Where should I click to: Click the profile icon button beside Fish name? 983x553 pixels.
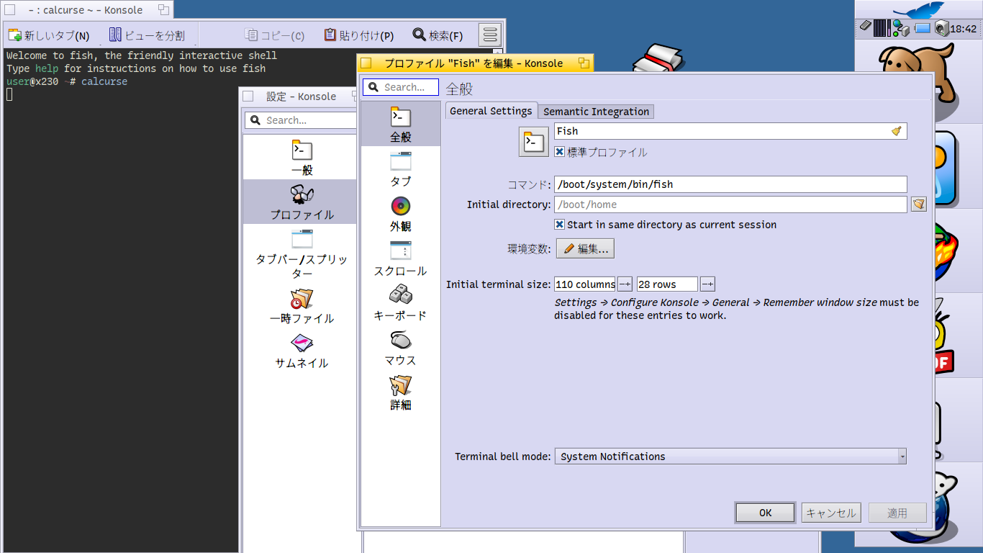pos(534,141)
